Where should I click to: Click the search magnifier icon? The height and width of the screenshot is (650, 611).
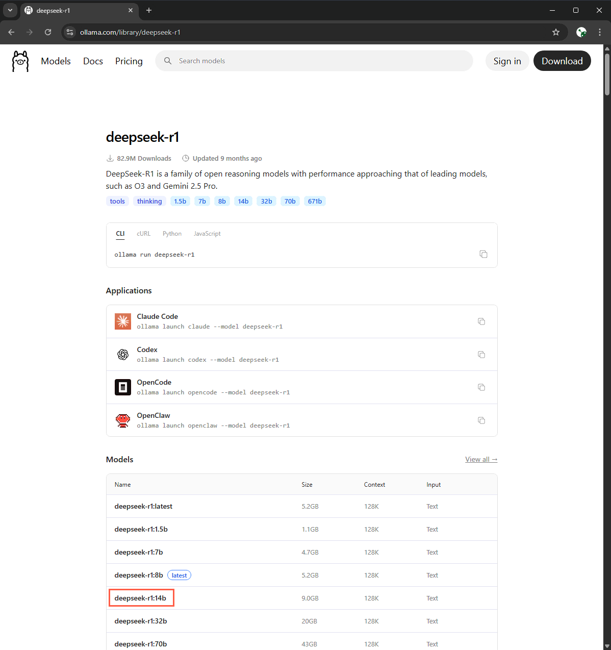168,61
